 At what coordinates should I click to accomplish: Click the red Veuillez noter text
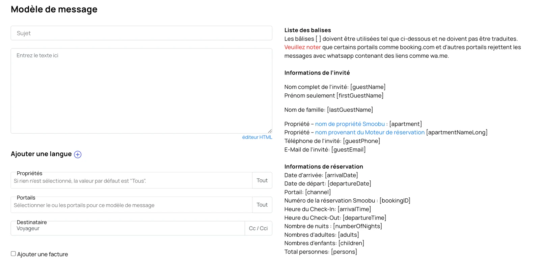point(302,47)
